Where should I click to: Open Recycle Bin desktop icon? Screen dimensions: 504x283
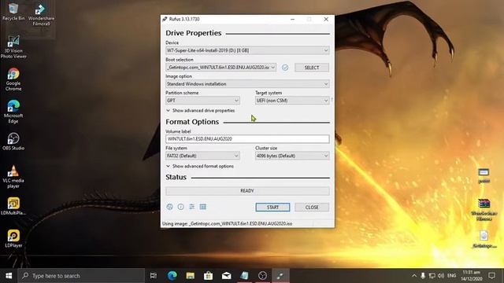13,12
